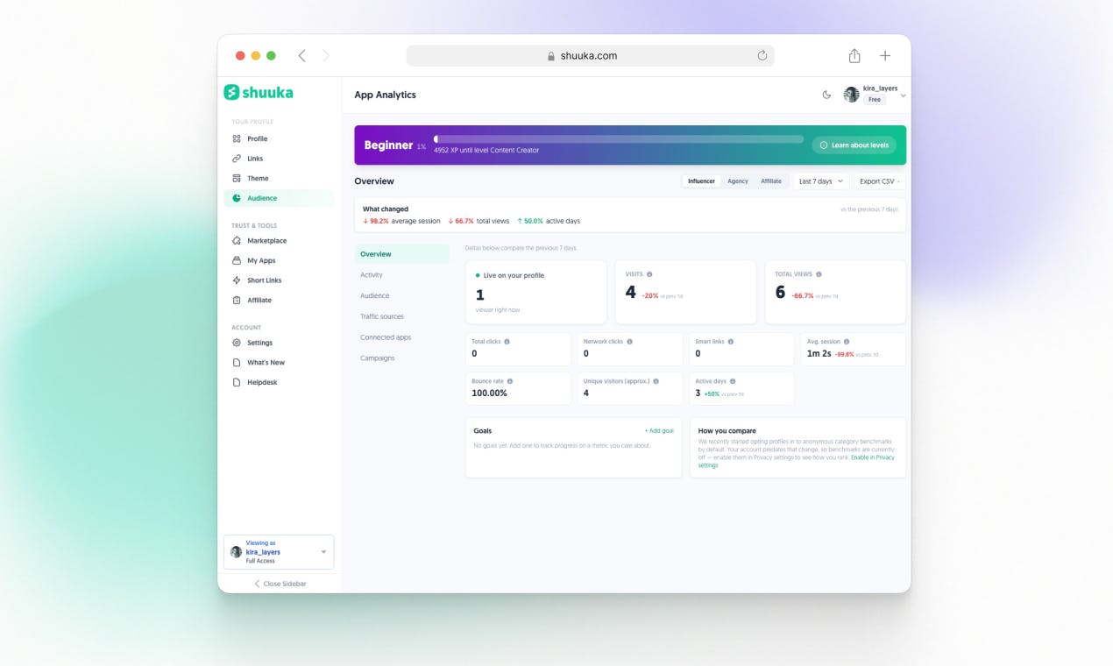Click the Bounce rate value 100.00%
Screen dimensions: 1113x666
point(489,393)
